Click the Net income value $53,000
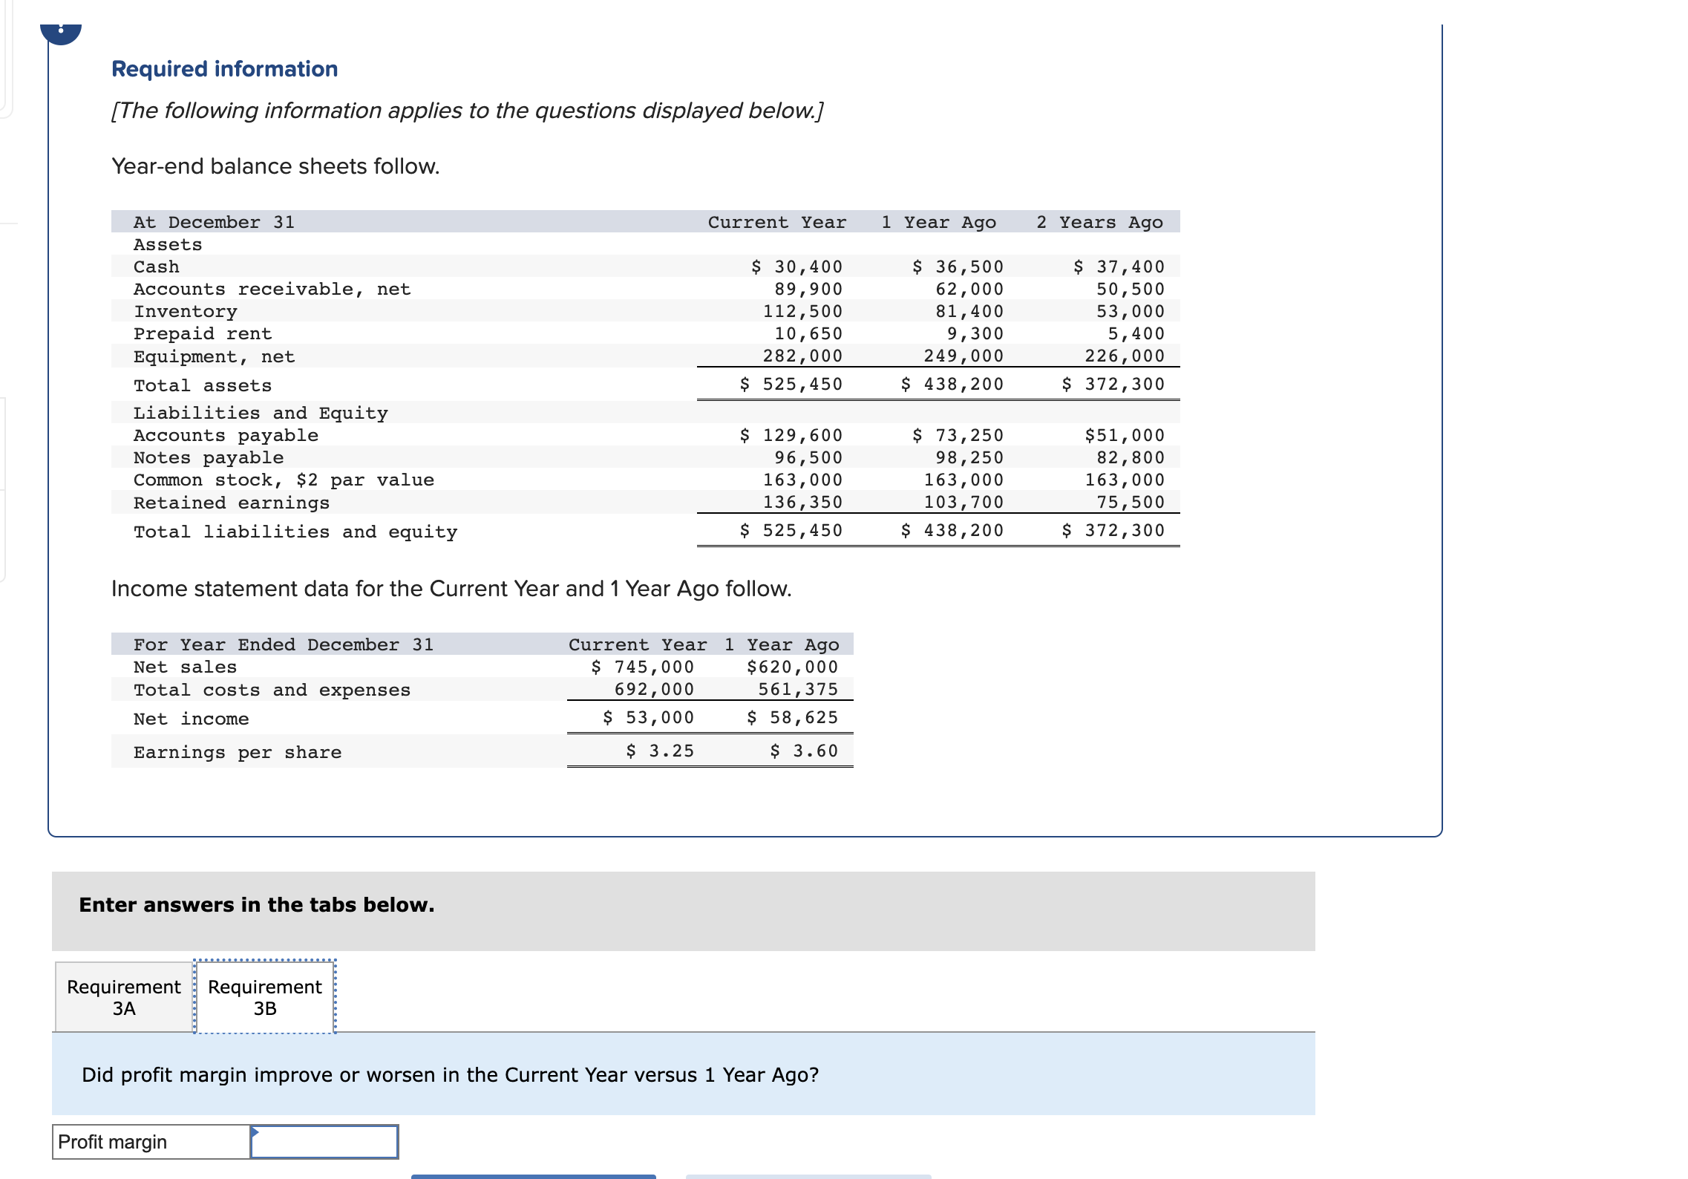Screen dimensions: 1688x1179 648,716
